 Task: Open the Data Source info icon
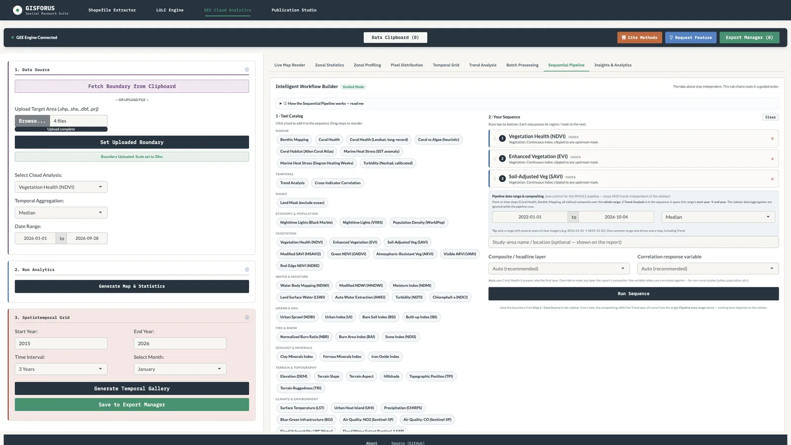click(247, 70)
